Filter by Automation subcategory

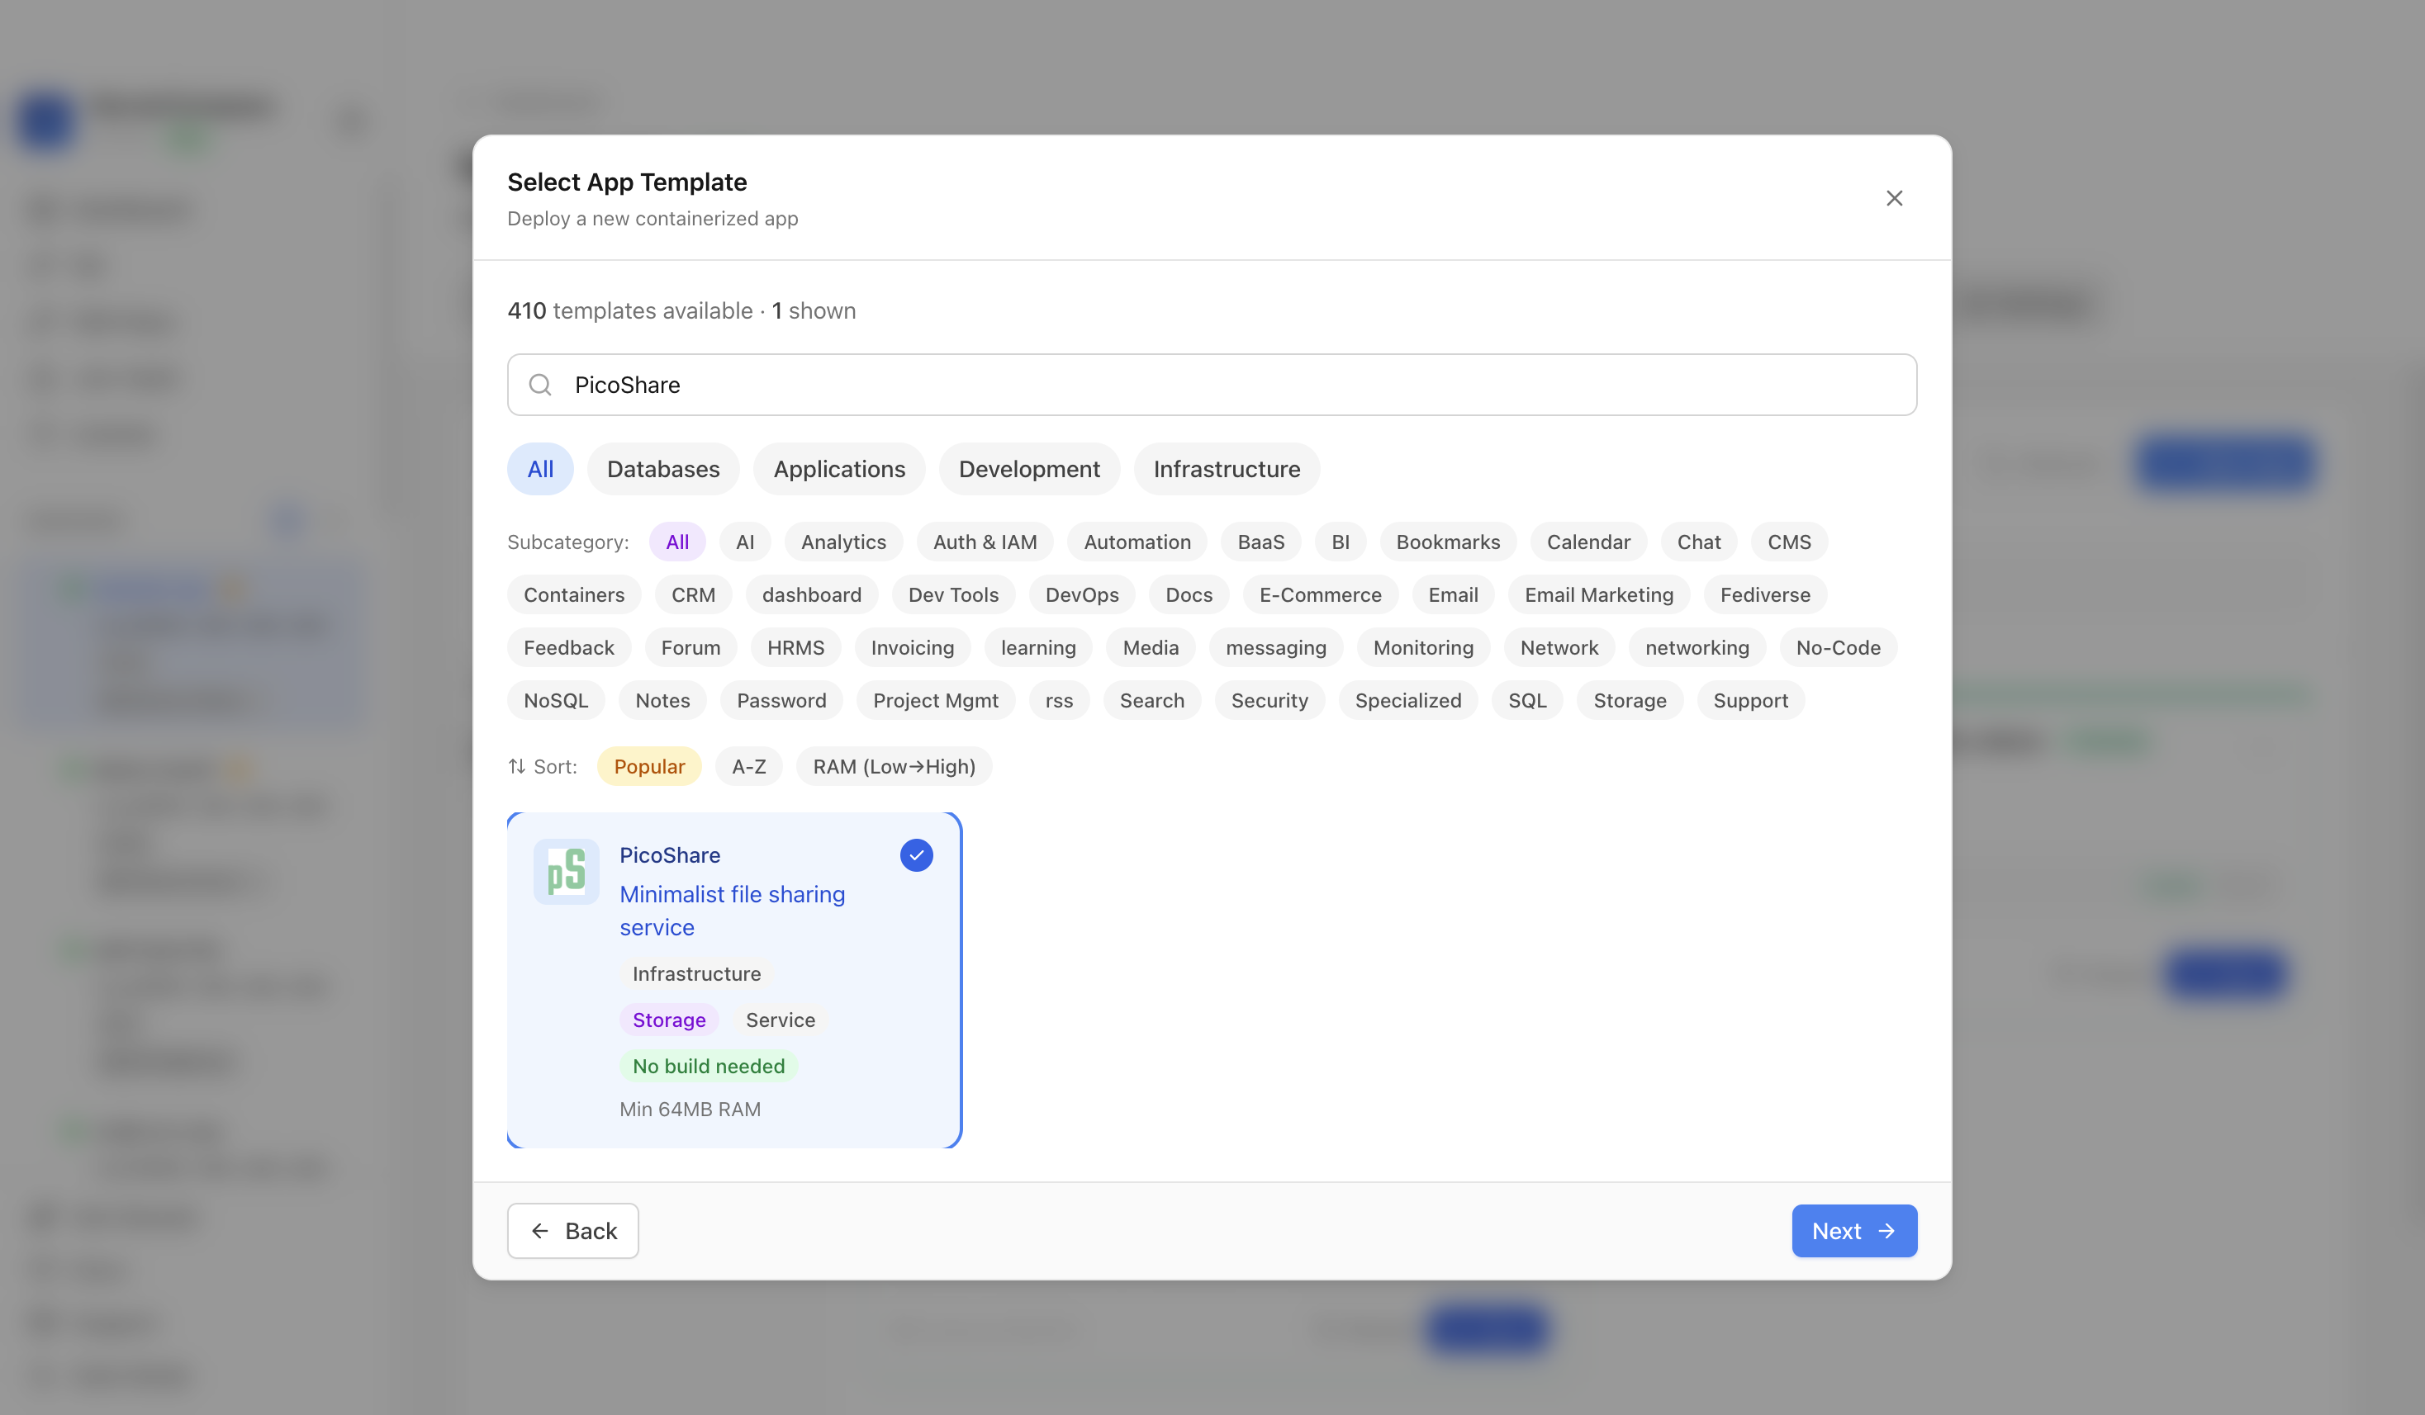[x=1137, y=542]
